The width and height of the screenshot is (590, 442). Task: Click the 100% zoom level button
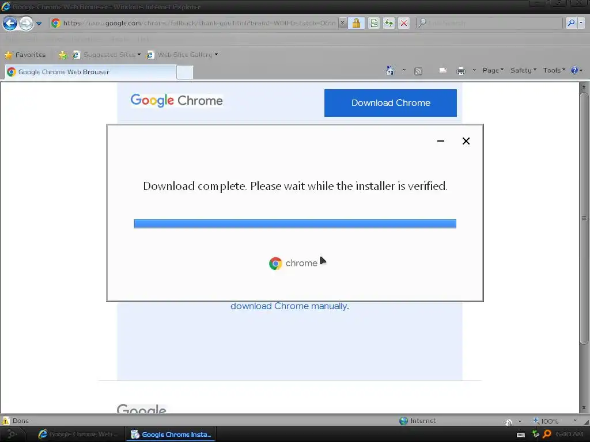point(546,421)
